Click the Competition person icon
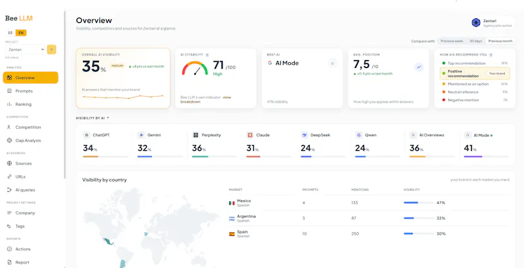The height and width of the screenshot is (268, 524). coord(9,127)
